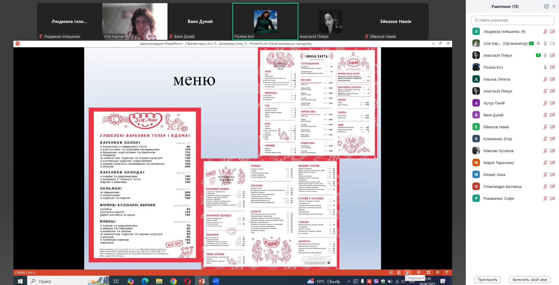Switch to PowerPoint taskbar icon
The height and width of the screenshot is (285, 559).
(202, 281)
